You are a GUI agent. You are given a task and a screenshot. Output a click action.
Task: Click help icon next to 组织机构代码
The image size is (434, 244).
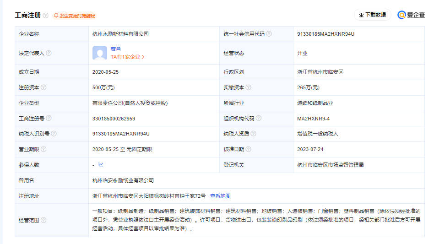(x=259, y=118)
